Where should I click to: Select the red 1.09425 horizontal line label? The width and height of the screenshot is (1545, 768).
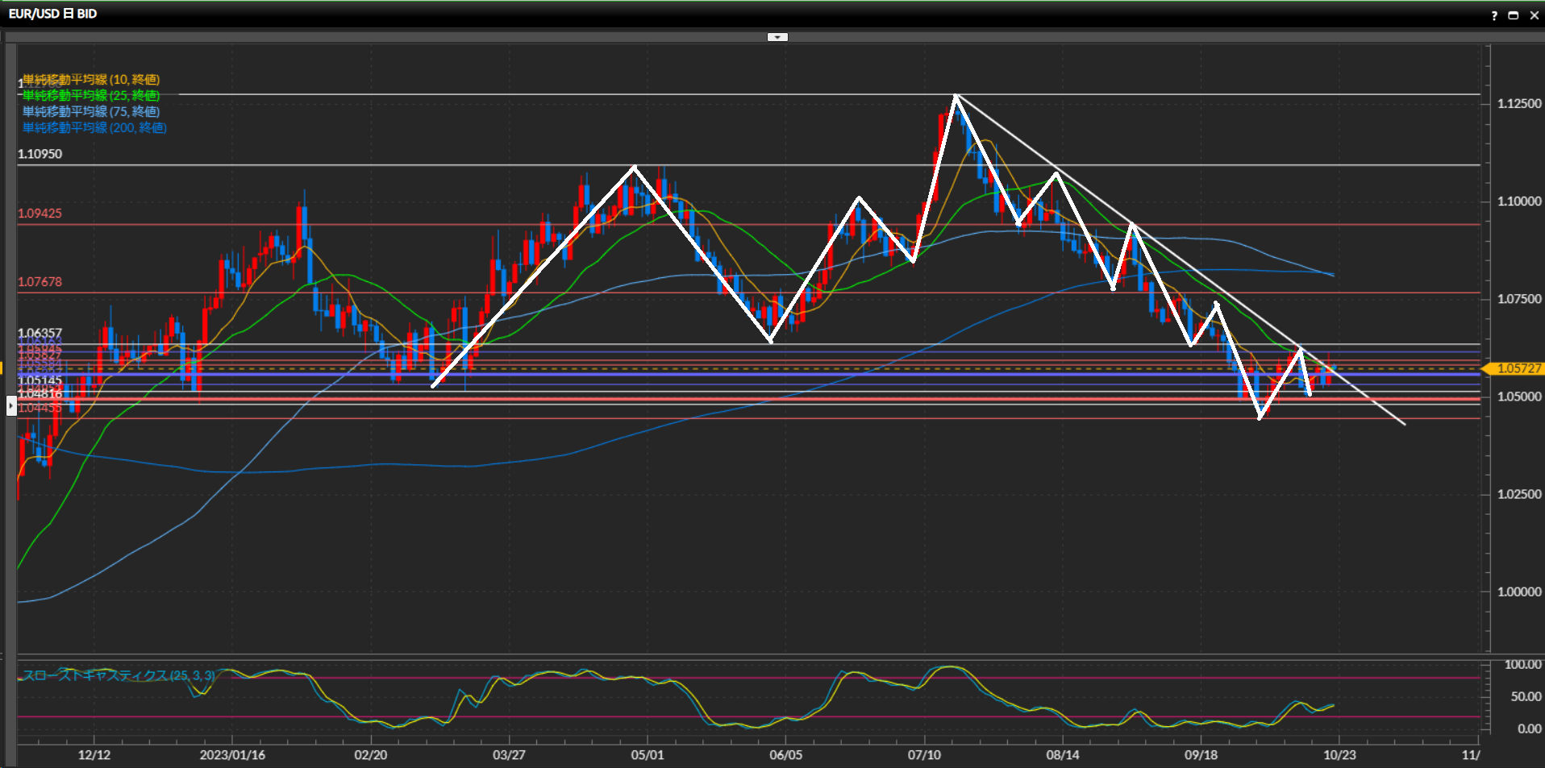[40, 214]
